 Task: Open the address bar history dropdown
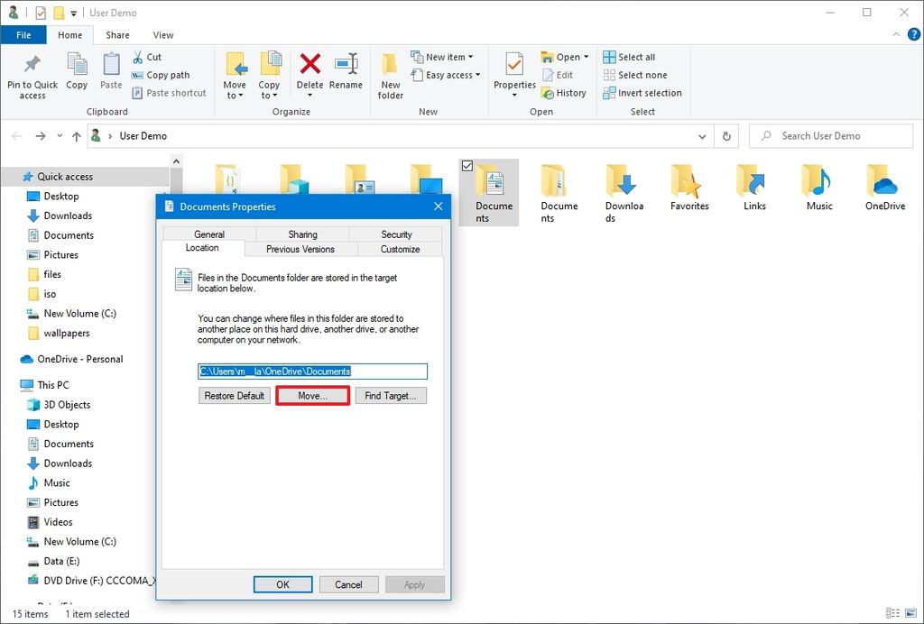coord(702,135)
